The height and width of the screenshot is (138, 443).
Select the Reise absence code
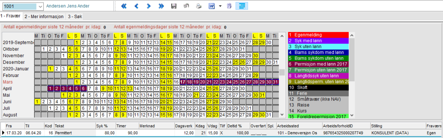click(x=318, y=105)
